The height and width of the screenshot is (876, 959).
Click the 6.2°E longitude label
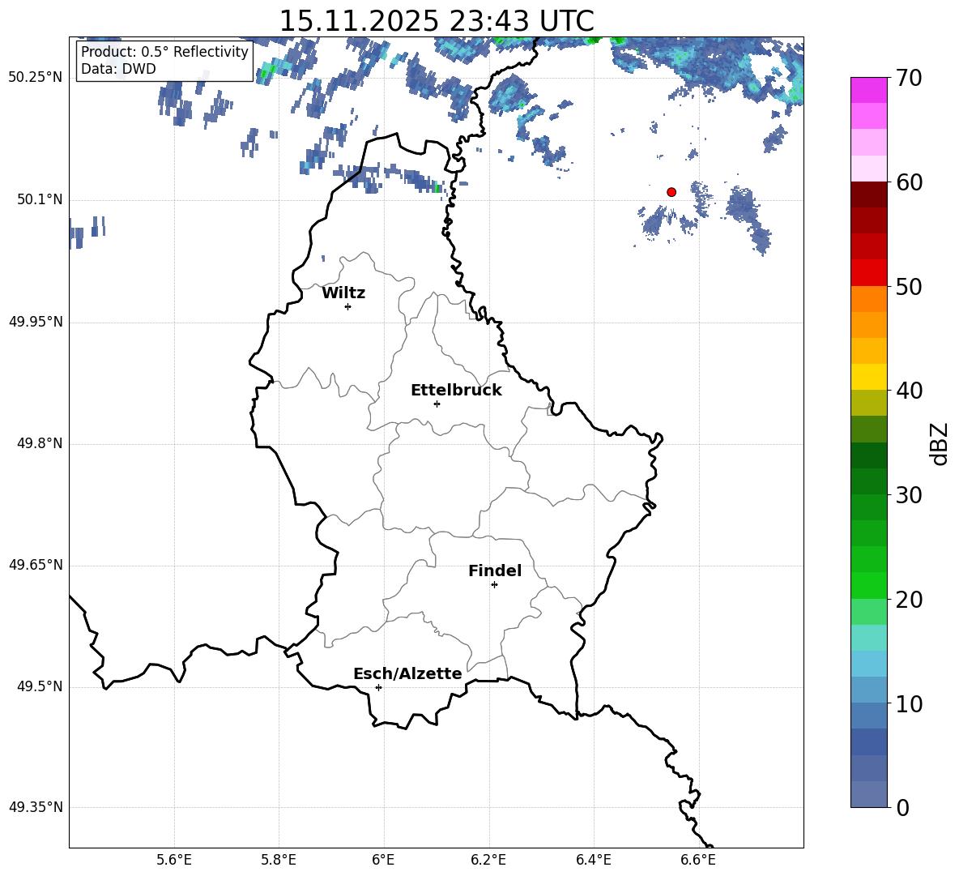pos(488,860)
